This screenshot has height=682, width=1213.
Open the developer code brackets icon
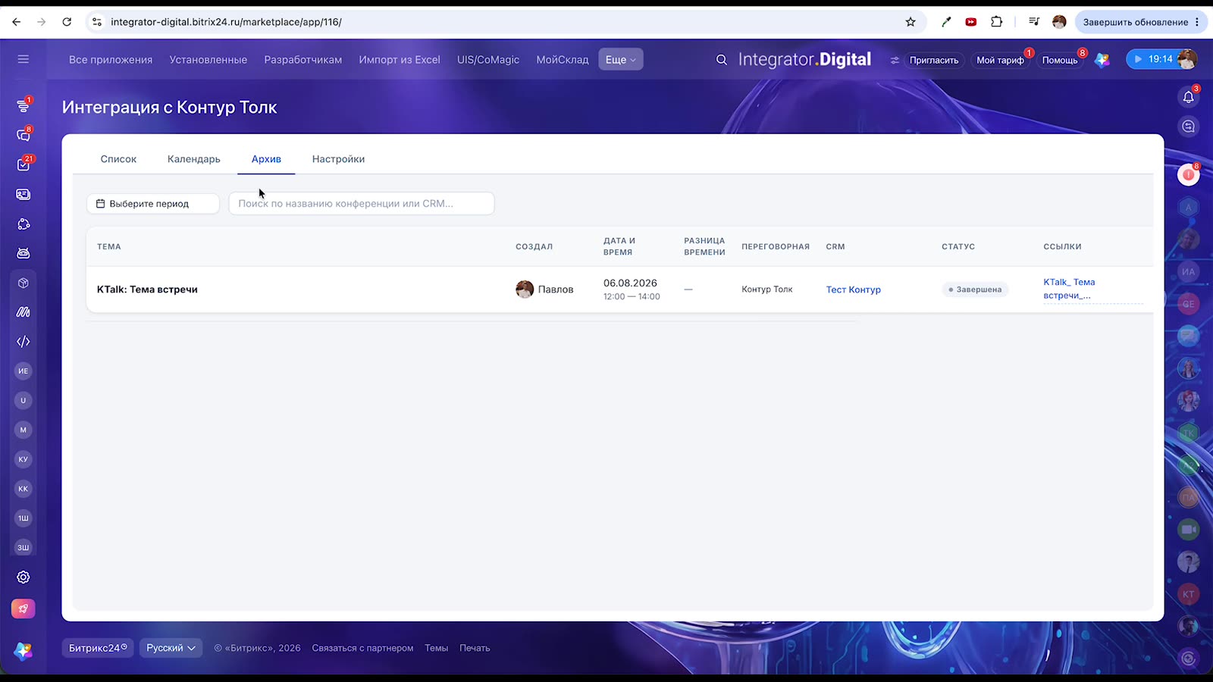24,342
